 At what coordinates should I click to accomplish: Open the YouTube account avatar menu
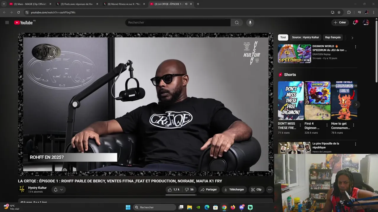pyautogui.click(x=366, y=22)
